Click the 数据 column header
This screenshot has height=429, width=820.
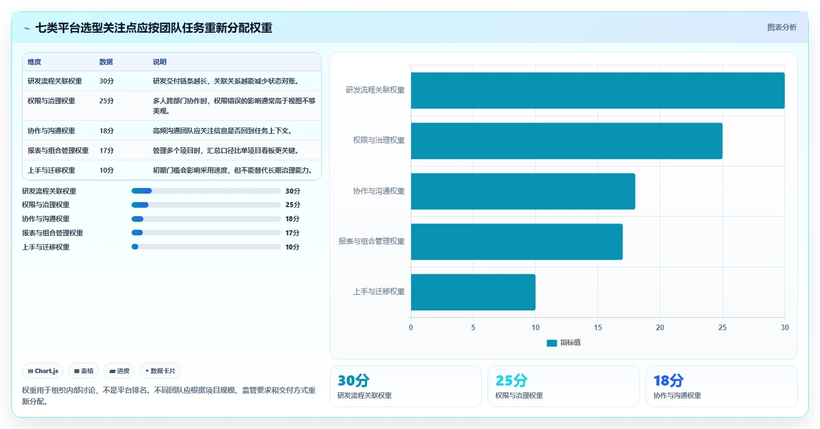[x=106, y=62]
